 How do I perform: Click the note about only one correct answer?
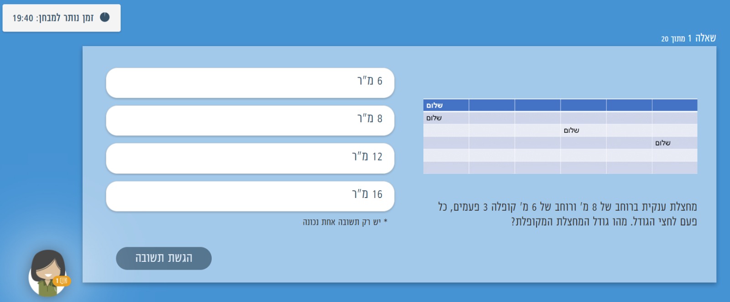tap(345, 222)
